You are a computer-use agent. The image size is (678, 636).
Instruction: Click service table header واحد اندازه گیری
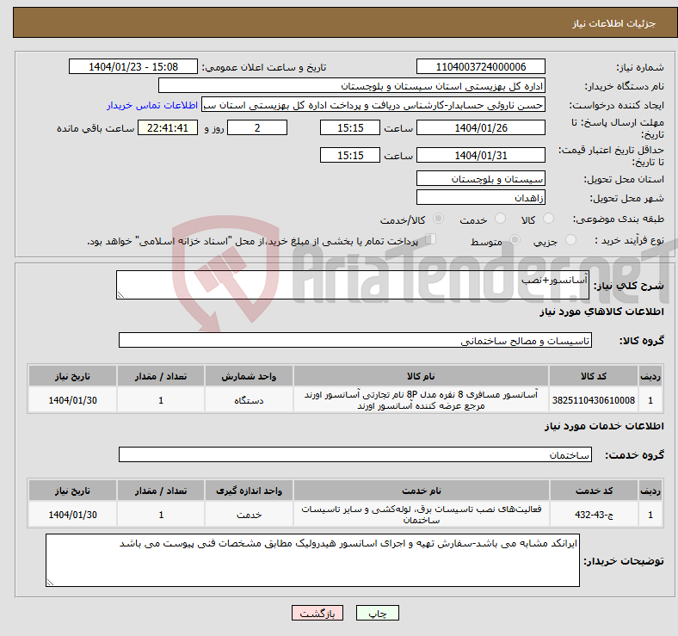[249, 491]
